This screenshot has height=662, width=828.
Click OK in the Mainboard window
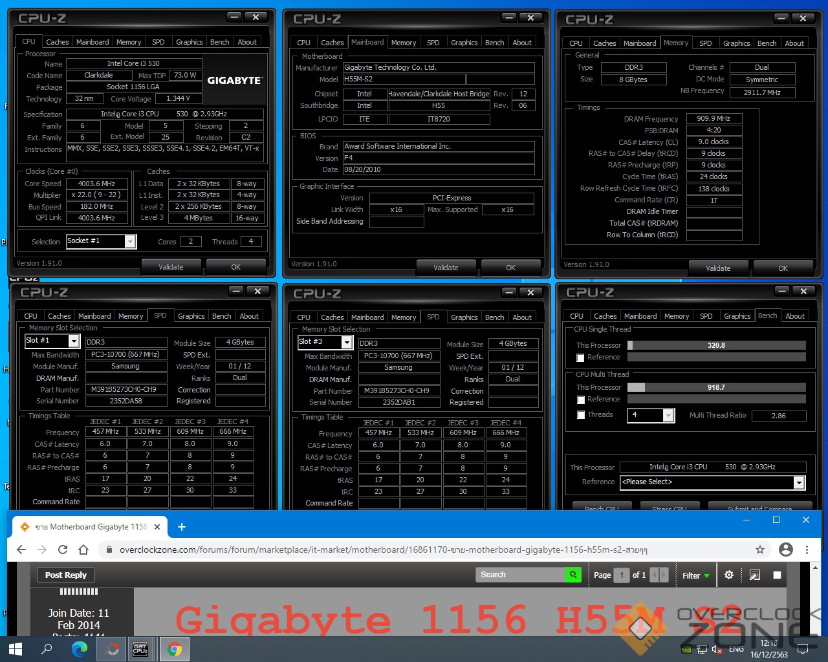[510, 268]
